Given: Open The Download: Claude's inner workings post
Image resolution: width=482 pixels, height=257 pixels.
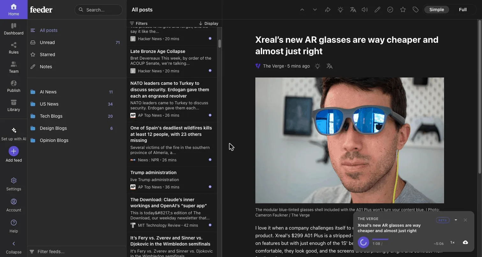Looking at the screenshot, I should coord(172,213).
